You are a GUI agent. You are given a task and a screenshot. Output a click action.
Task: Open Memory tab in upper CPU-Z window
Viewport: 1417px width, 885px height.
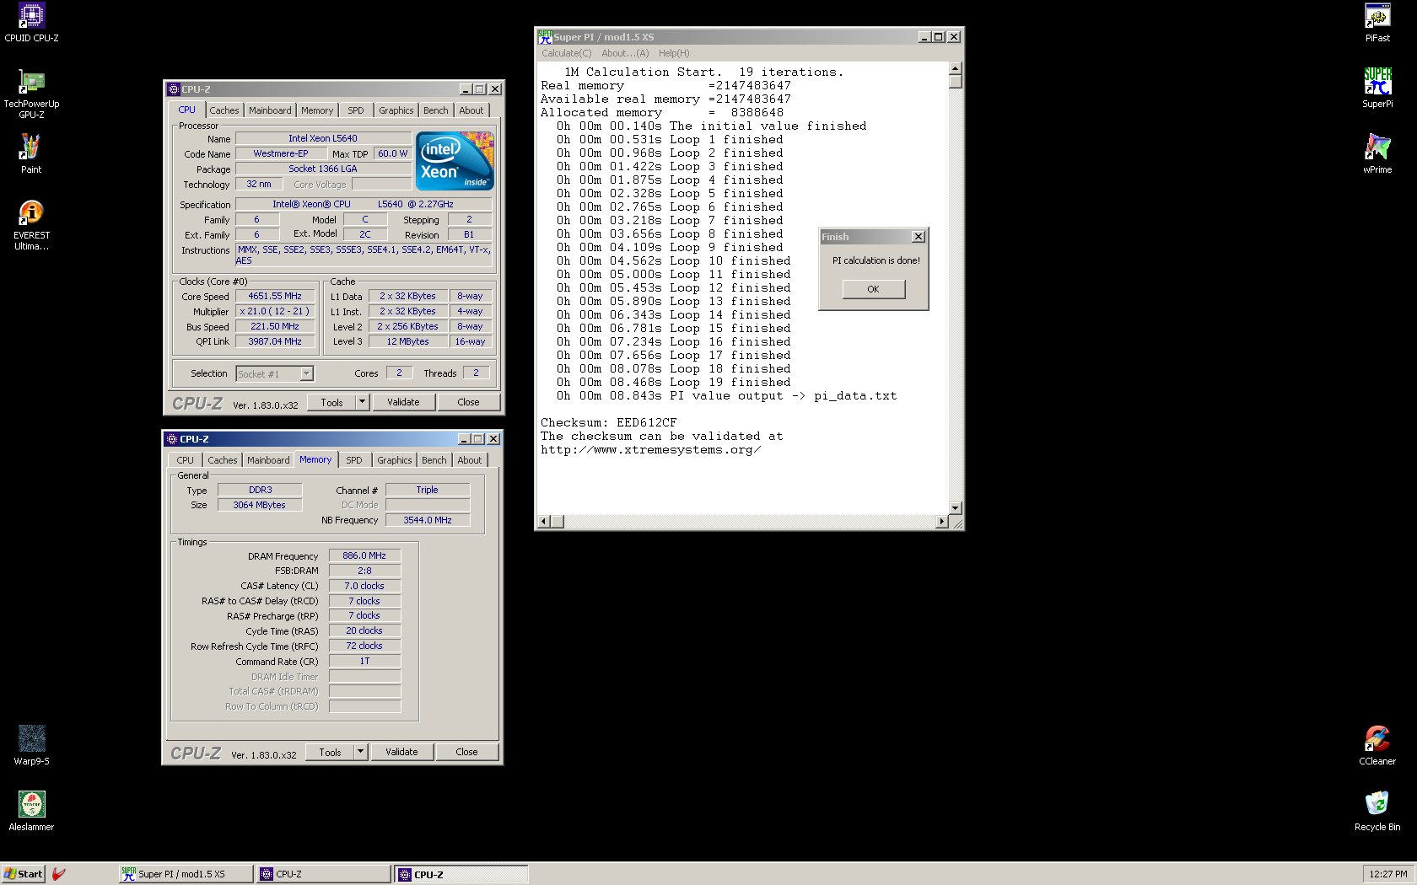pos(317,110)
